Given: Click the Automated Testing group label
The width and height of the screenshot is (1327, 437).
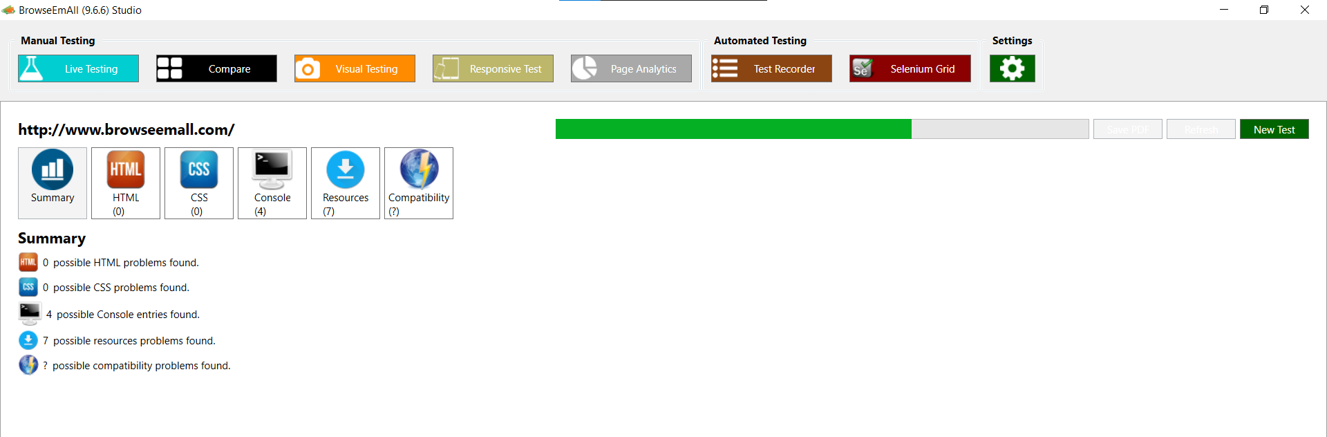Looking at the screenshot, I should click(760, 41).
